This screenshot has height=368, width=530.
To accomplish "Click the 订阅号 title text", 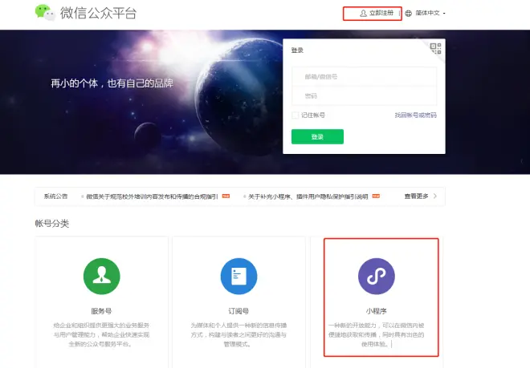I will (x=238, y=311).
